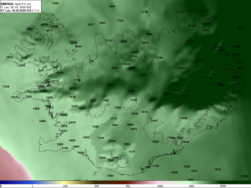Click the map value 1612
The height and width of the screenshot is (188, 251).
click(10, 57)
